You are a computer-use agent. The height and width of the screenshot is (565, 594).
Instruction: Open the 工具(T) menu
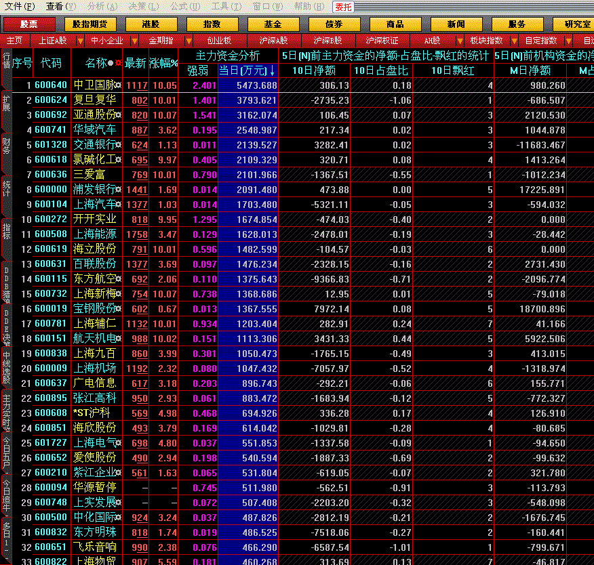click(226, 6)
